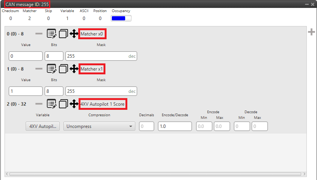
Task: Click move arrows for 4XV Autopilot row
Action: point(74,104)
